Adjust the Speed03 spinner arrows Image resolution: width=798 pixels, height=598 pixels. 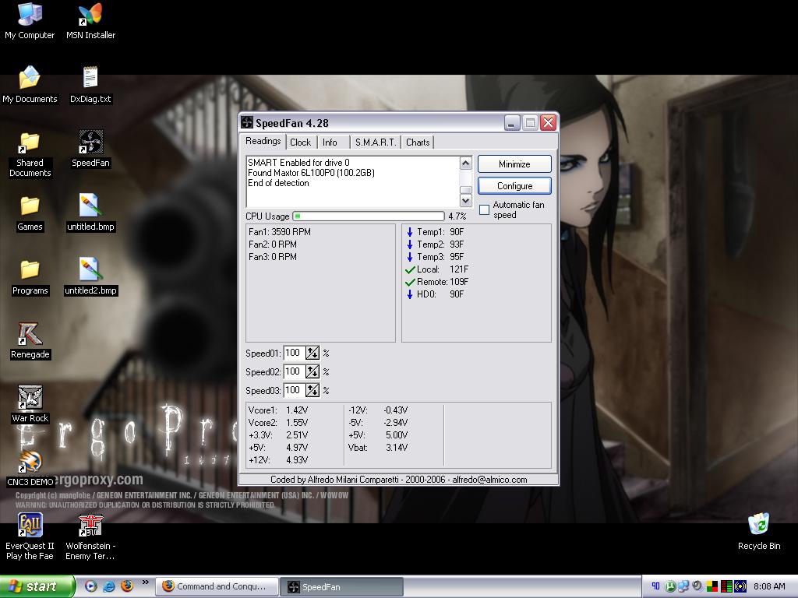[312, 391]
